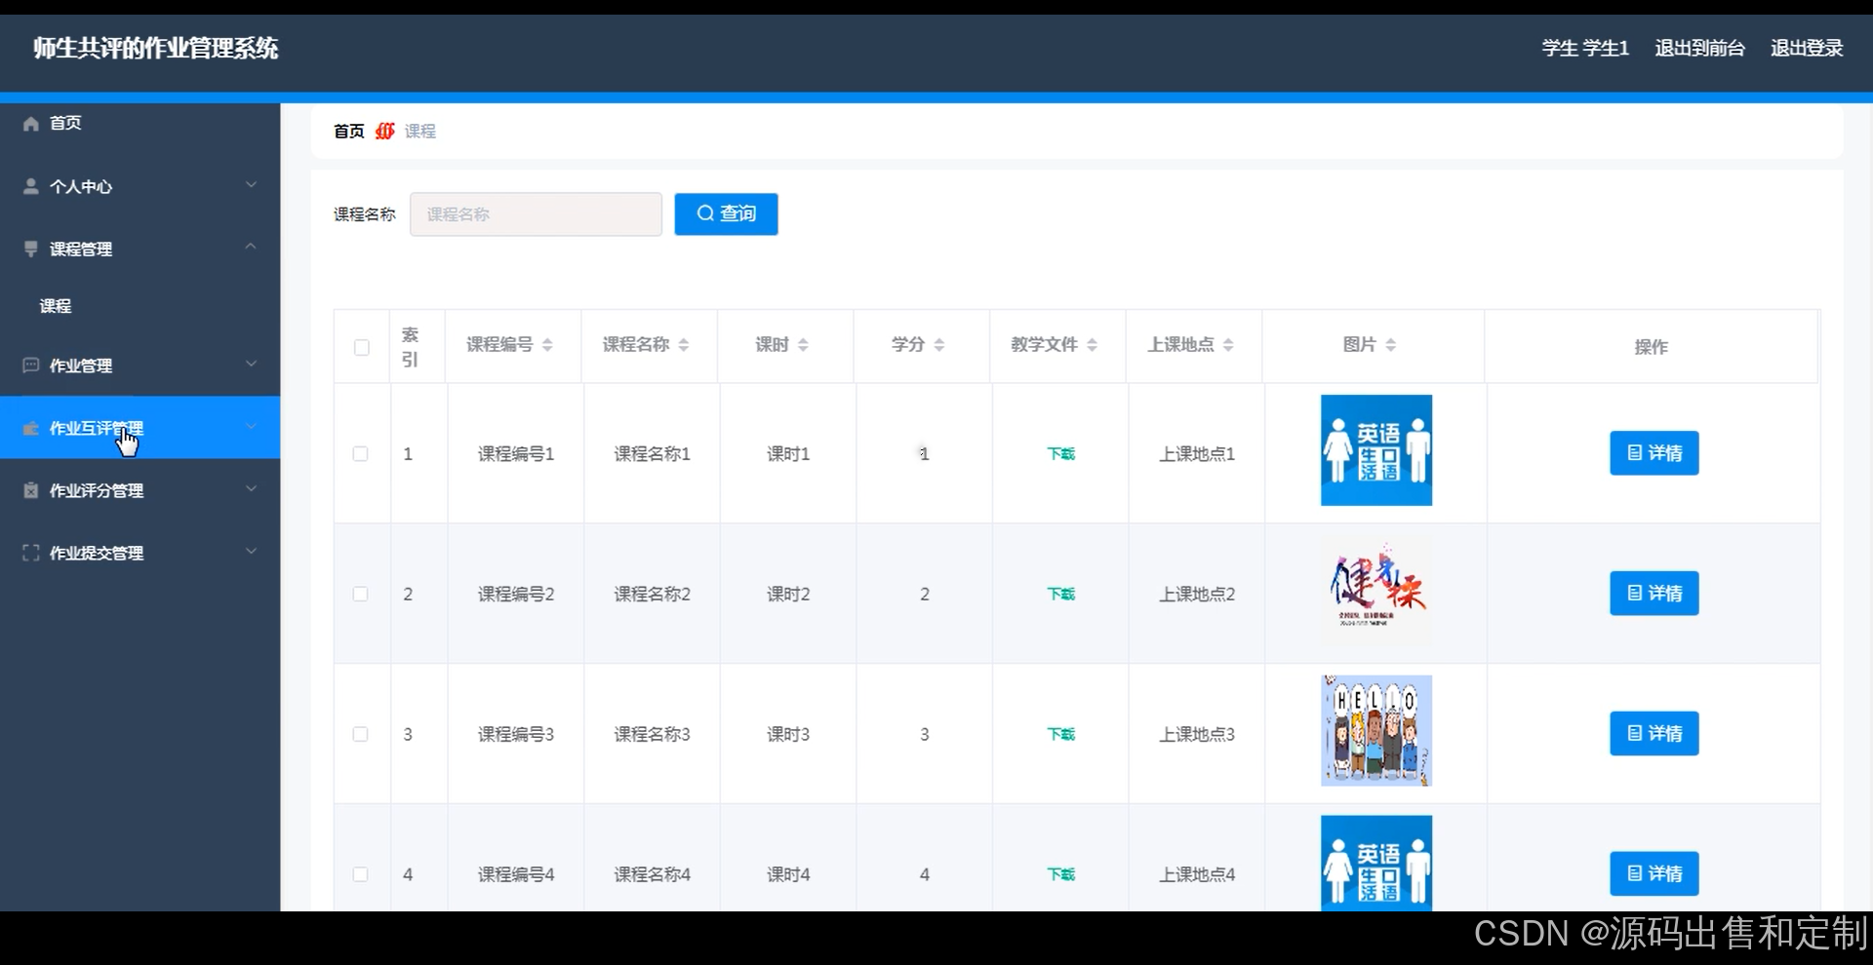Click the 作业提交管理 bracket icon
Image resolution: width=1873 pixels, height=965 pixels.
[x=31, y=553]
